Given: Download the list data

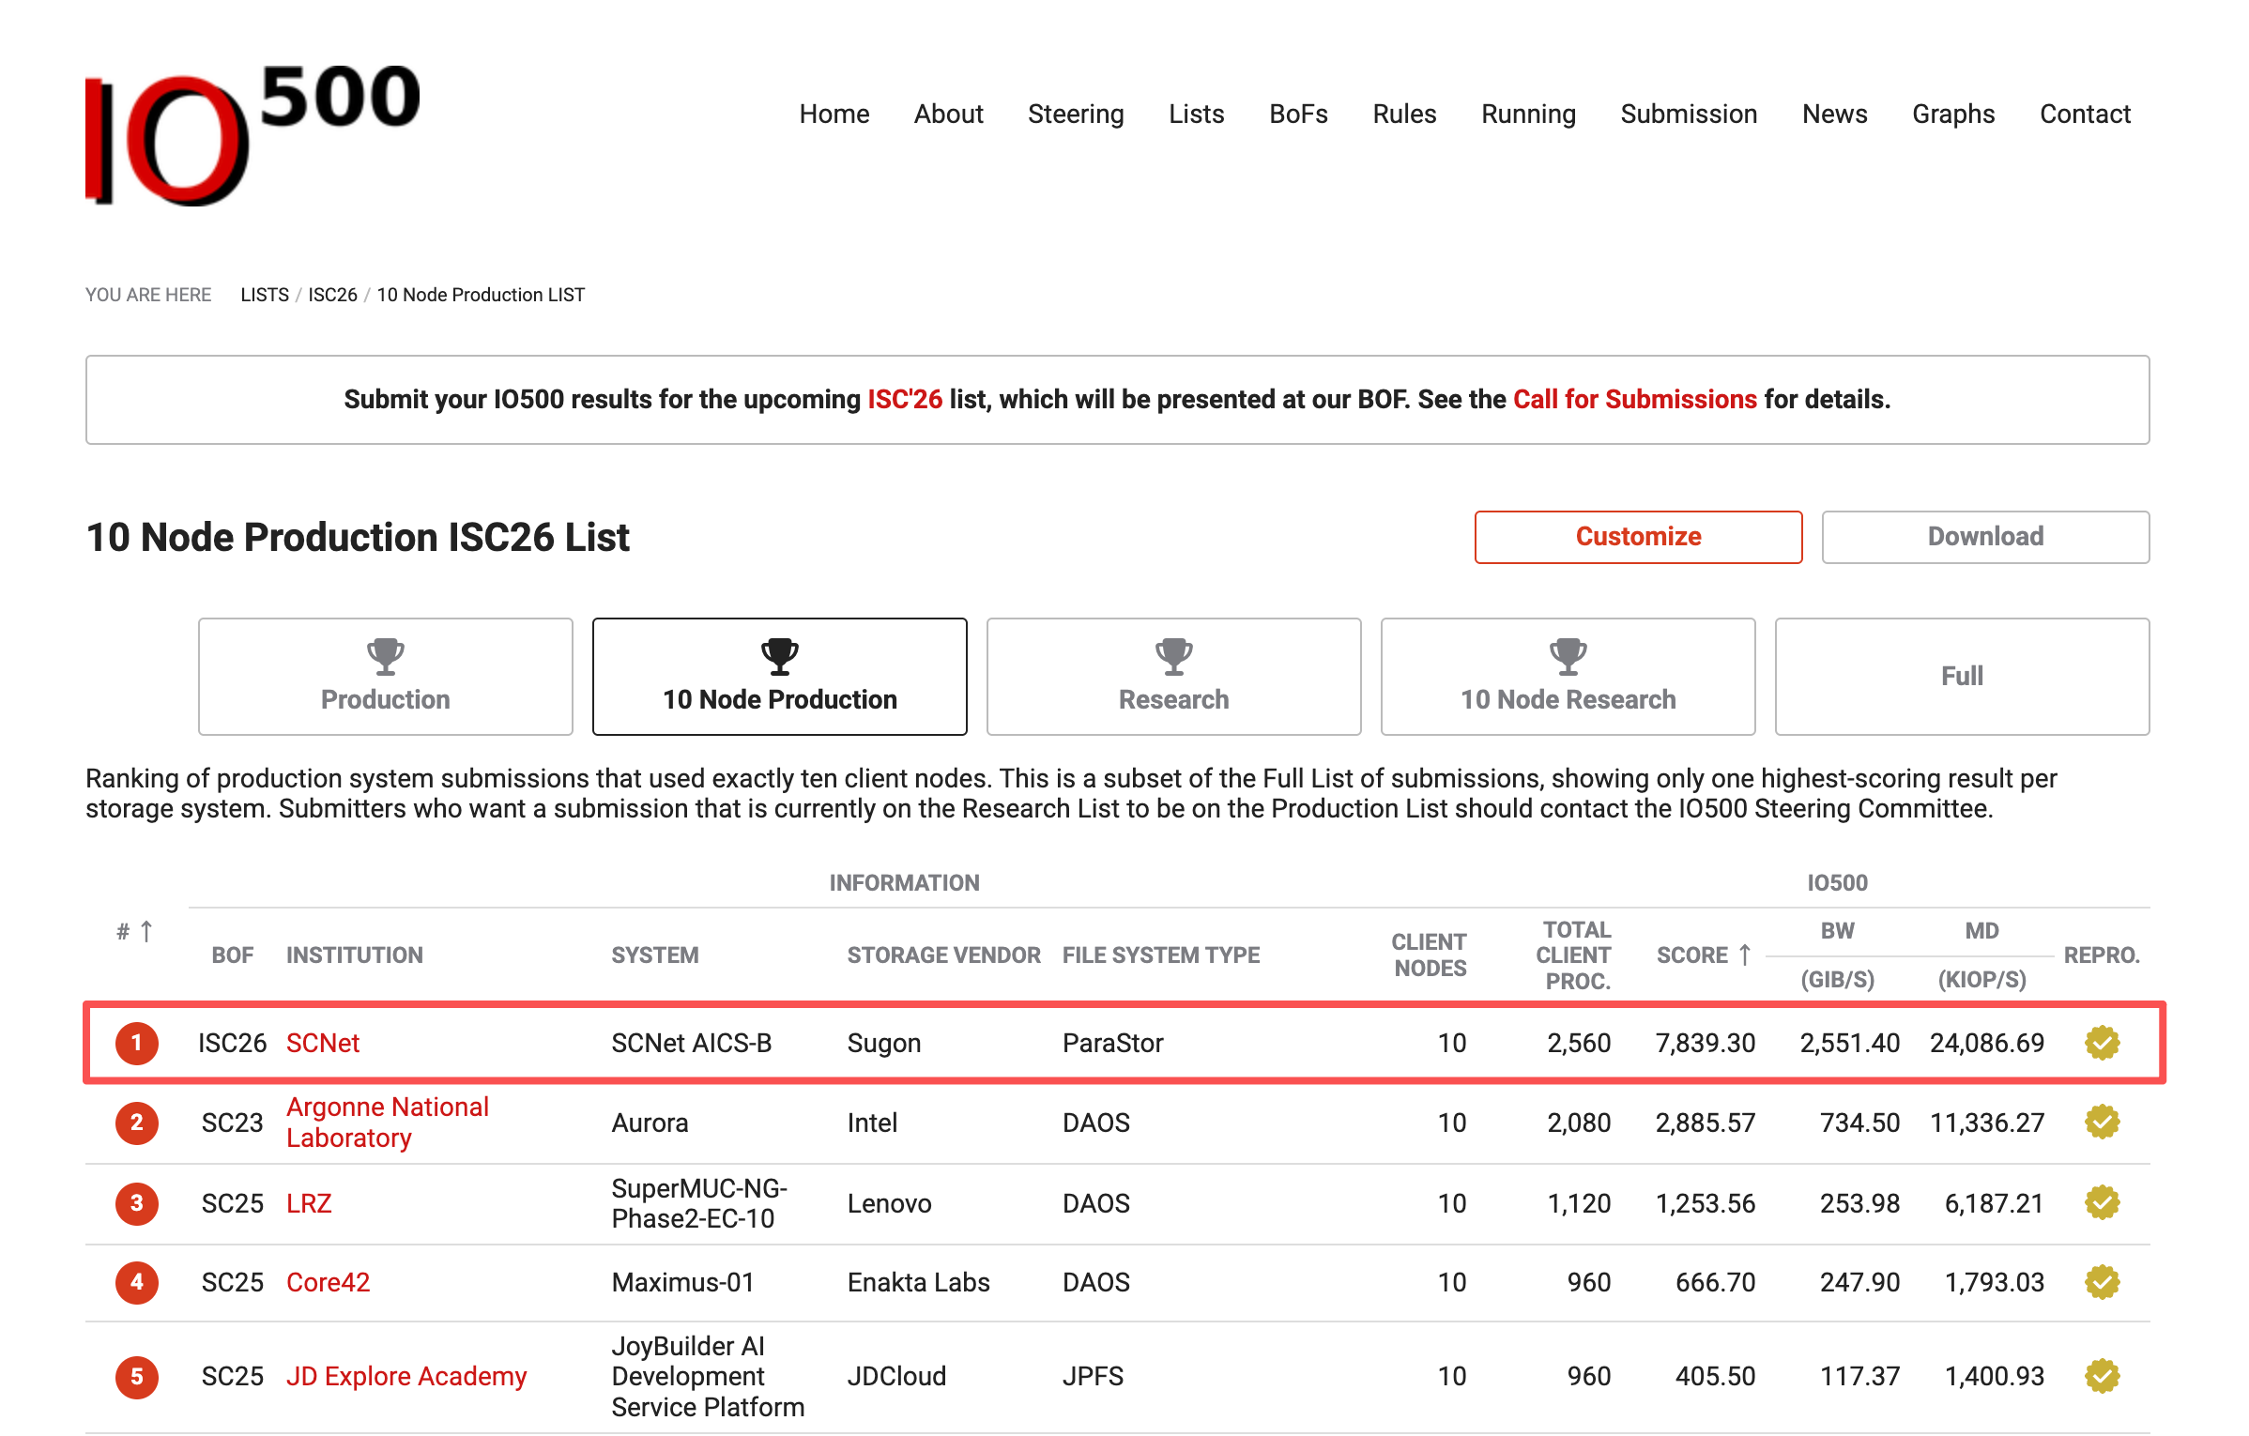Looking at the screenshot, I should [x=1985, y=537].
